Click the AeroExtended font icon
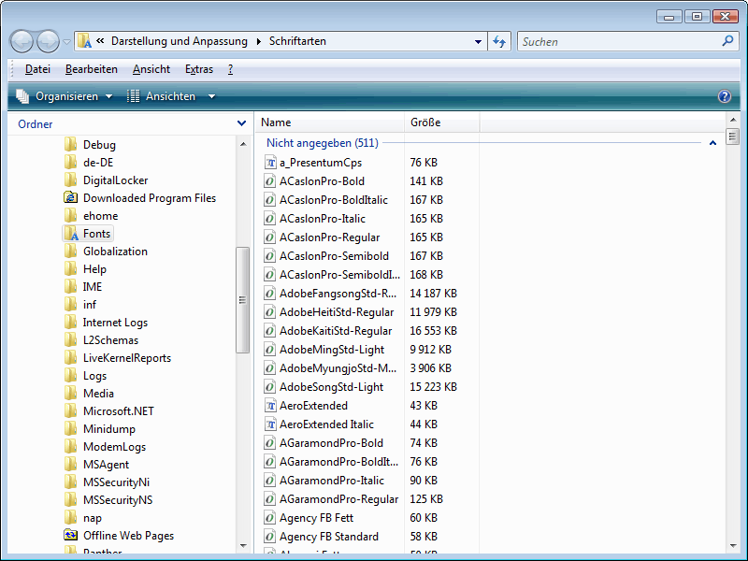Image resolution: width=748 pixels, height=561 pixels. click(270, 406)
